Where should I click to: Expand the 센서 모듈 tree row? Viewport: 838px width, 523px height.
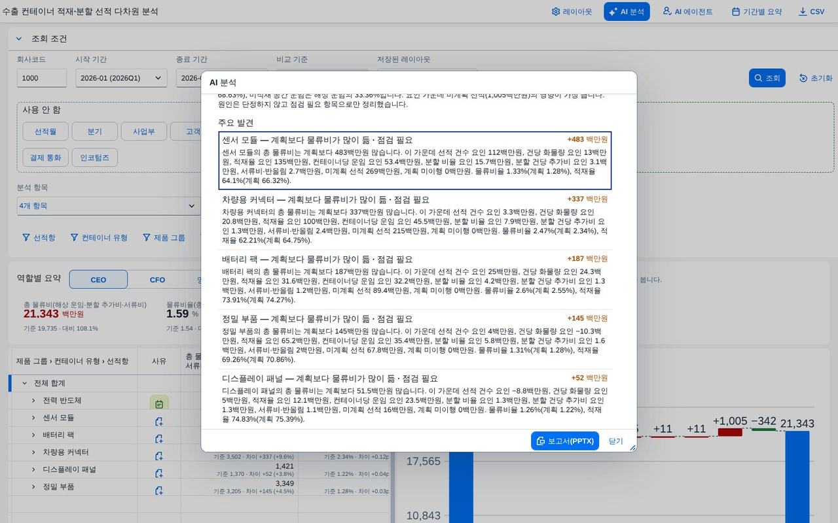(33, 417)
